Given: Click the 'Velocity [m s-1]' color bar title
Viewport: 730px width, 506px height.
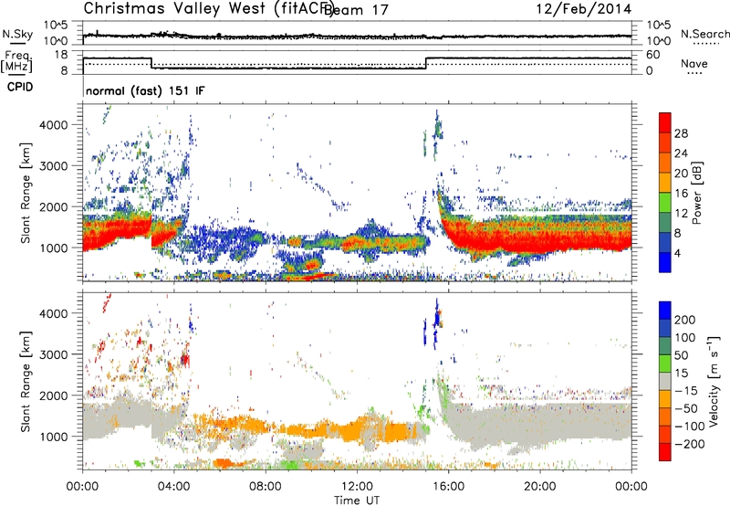Looking at the screenshot, I should [714, 381].
